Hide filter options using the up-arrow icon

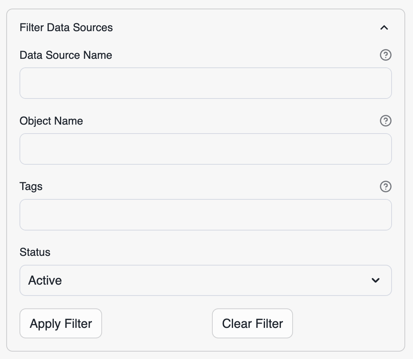pyautogui.click(x=384, y=28)
